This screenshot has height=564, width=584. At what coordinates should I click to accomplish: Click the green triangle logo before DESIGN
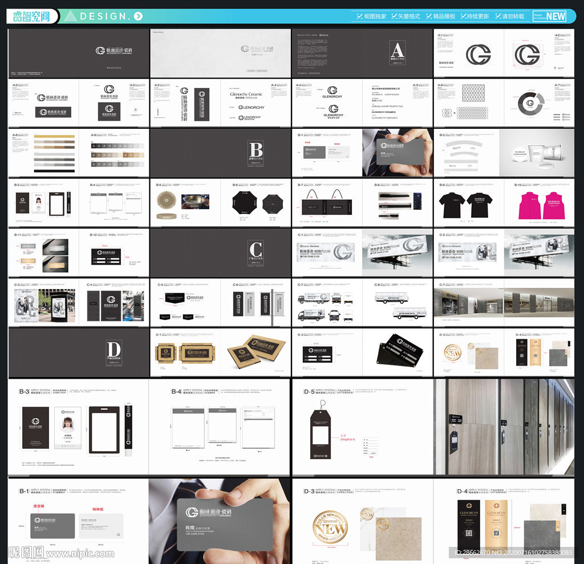pos(70,16)
